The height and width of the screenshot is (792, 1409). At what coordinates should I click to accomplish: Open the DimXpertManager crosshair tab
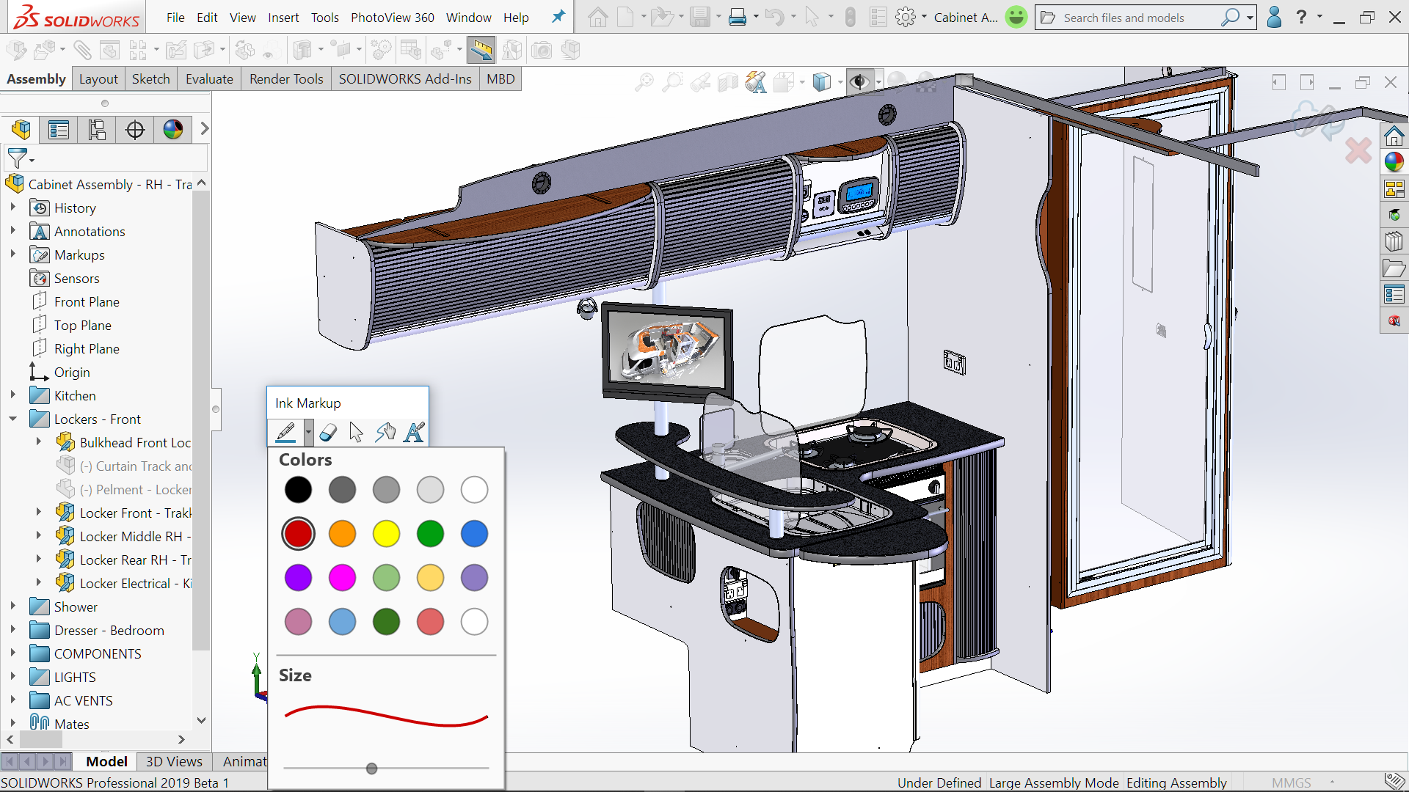[135, 131]
